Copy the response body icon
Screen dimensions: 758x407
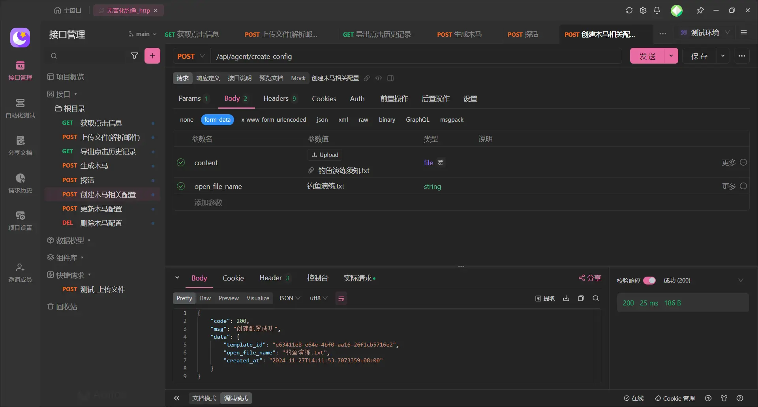click(581, 298)
